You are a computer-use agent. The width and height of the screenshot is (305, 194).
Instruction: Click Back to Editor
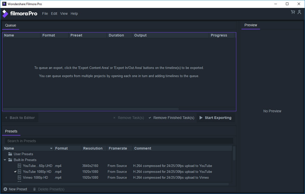point(20,118)
